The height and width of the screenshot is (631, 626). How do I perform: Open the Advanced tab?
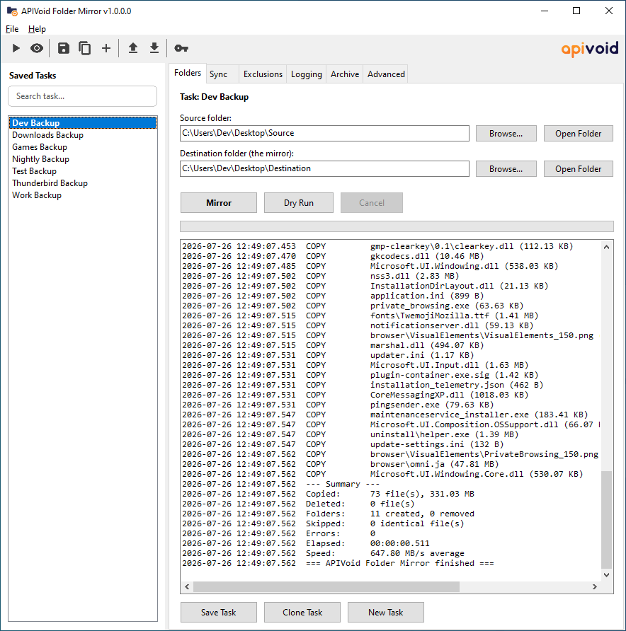tap(386, 74)
